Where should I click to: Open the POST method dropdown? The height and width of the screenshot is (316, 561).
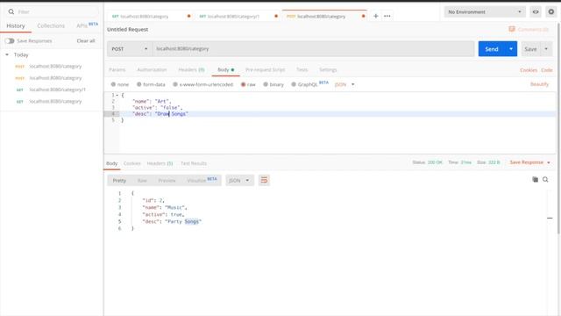click(x=130, y=49)
